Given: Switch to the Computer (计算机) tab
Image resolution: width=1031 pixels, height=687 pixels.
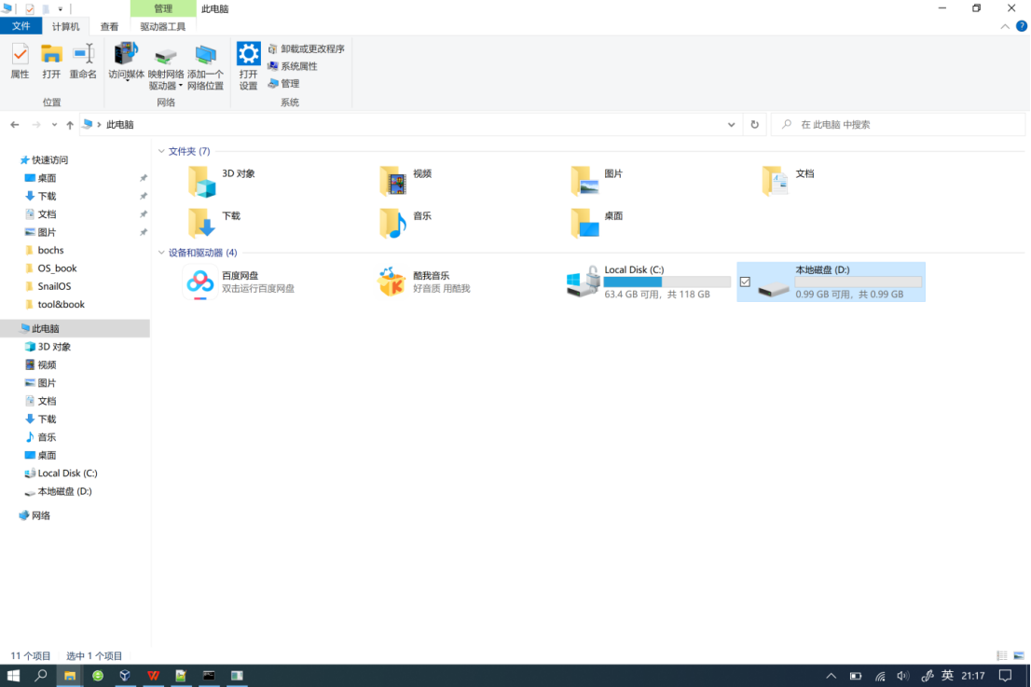Looking at the screenshot, I should (66, 26).
